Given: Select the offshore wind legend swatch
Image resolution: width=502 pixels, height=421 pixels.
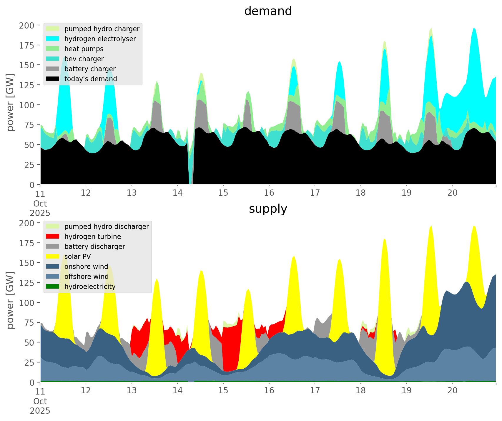Looking at the screenshot, I should tap(53, 277).
